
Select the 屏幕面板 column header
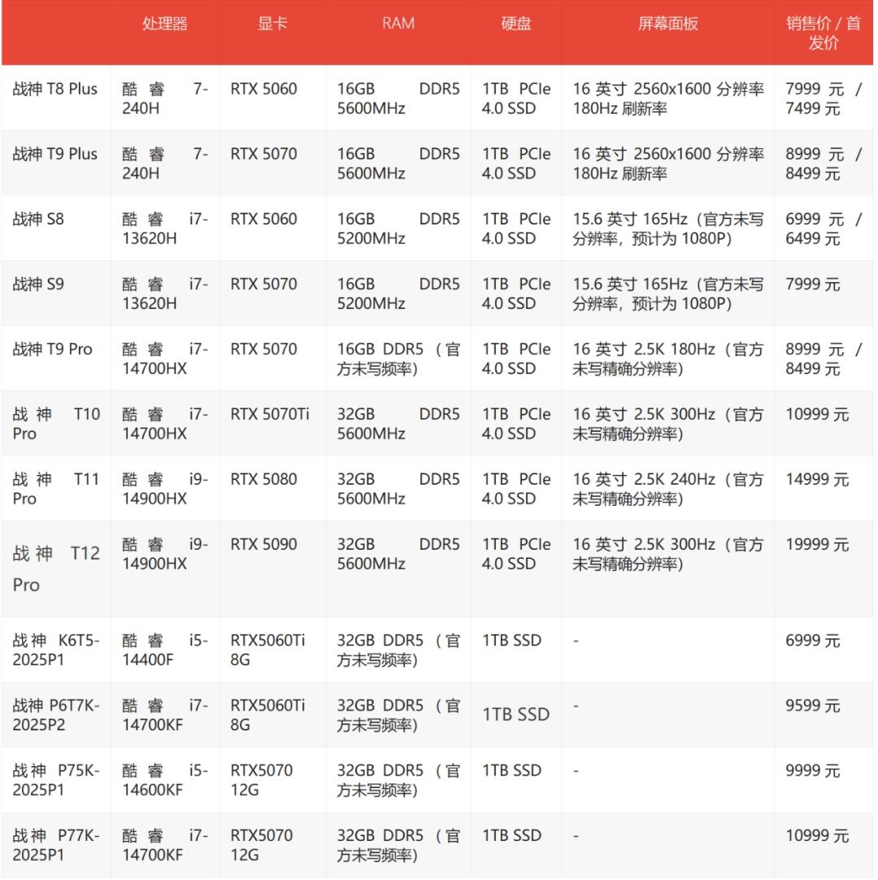668,24
